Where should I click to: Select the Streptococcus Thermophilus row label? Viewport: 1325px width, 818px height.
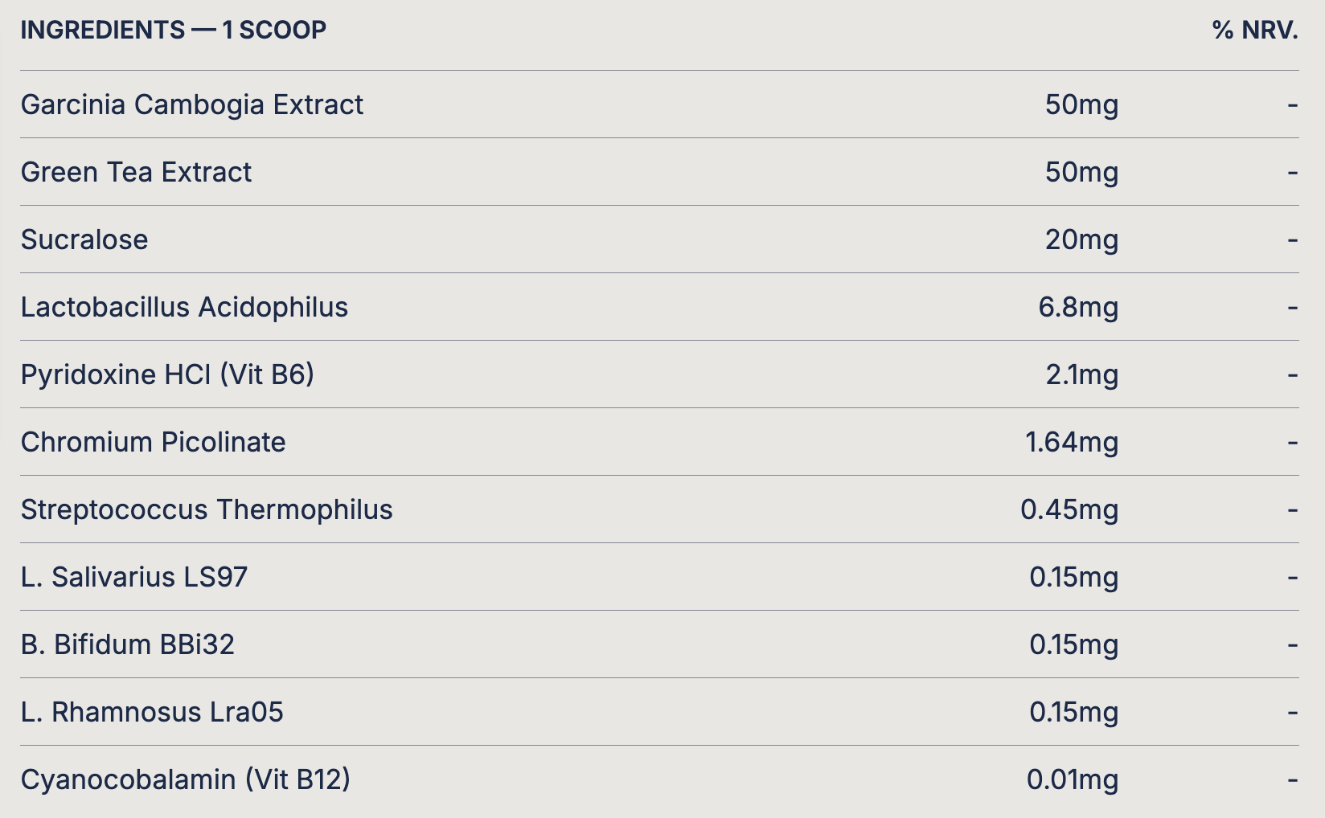(x=207, y=509)
